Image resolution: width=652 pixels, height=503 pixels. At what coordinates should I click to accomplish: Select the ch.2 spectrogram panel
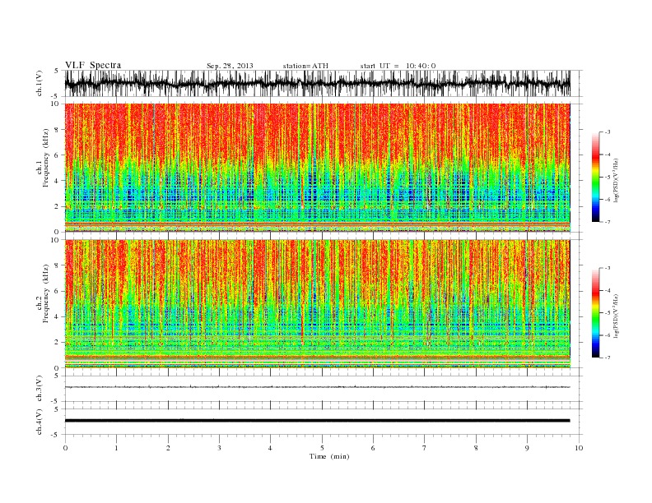point(317,303)
